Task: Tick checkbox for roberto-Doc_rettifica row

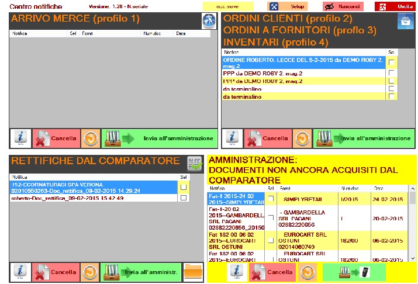Action: coord(184,198)
